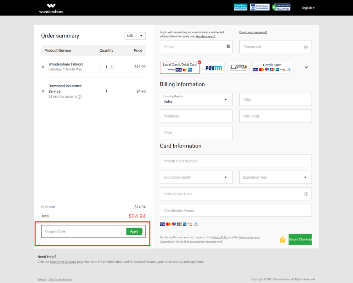The image size is (353, 283).
Task: Click the PAN input field
Action: [x=196, y=133]
